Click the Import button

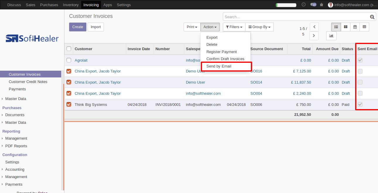[96, 27]
